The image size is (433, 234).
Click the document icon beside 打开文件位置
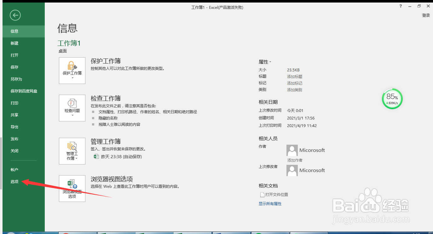262,195
